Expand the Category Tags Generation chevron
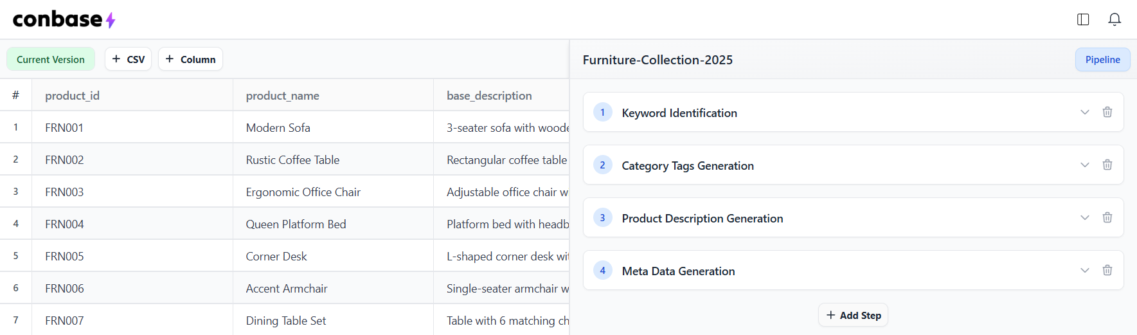Viewport: 1137px width, 335px height. point(1085,165)
